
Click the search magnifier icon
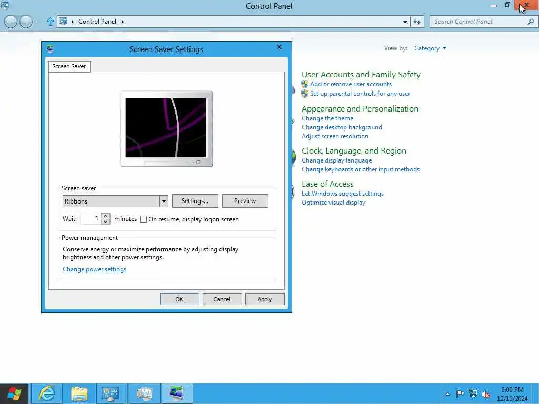pyautogui.click(x=531, y=22)
